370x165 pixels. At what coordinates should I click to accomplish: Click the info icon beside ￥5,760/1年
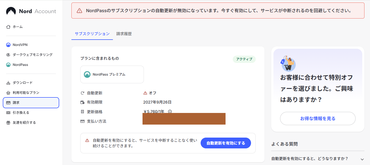170,112
